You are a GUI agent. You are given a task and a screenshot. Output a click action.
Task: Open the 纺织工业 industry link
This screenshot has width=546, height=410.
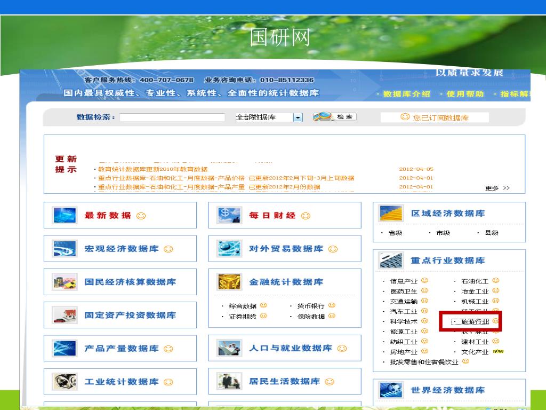pos(404,342)
